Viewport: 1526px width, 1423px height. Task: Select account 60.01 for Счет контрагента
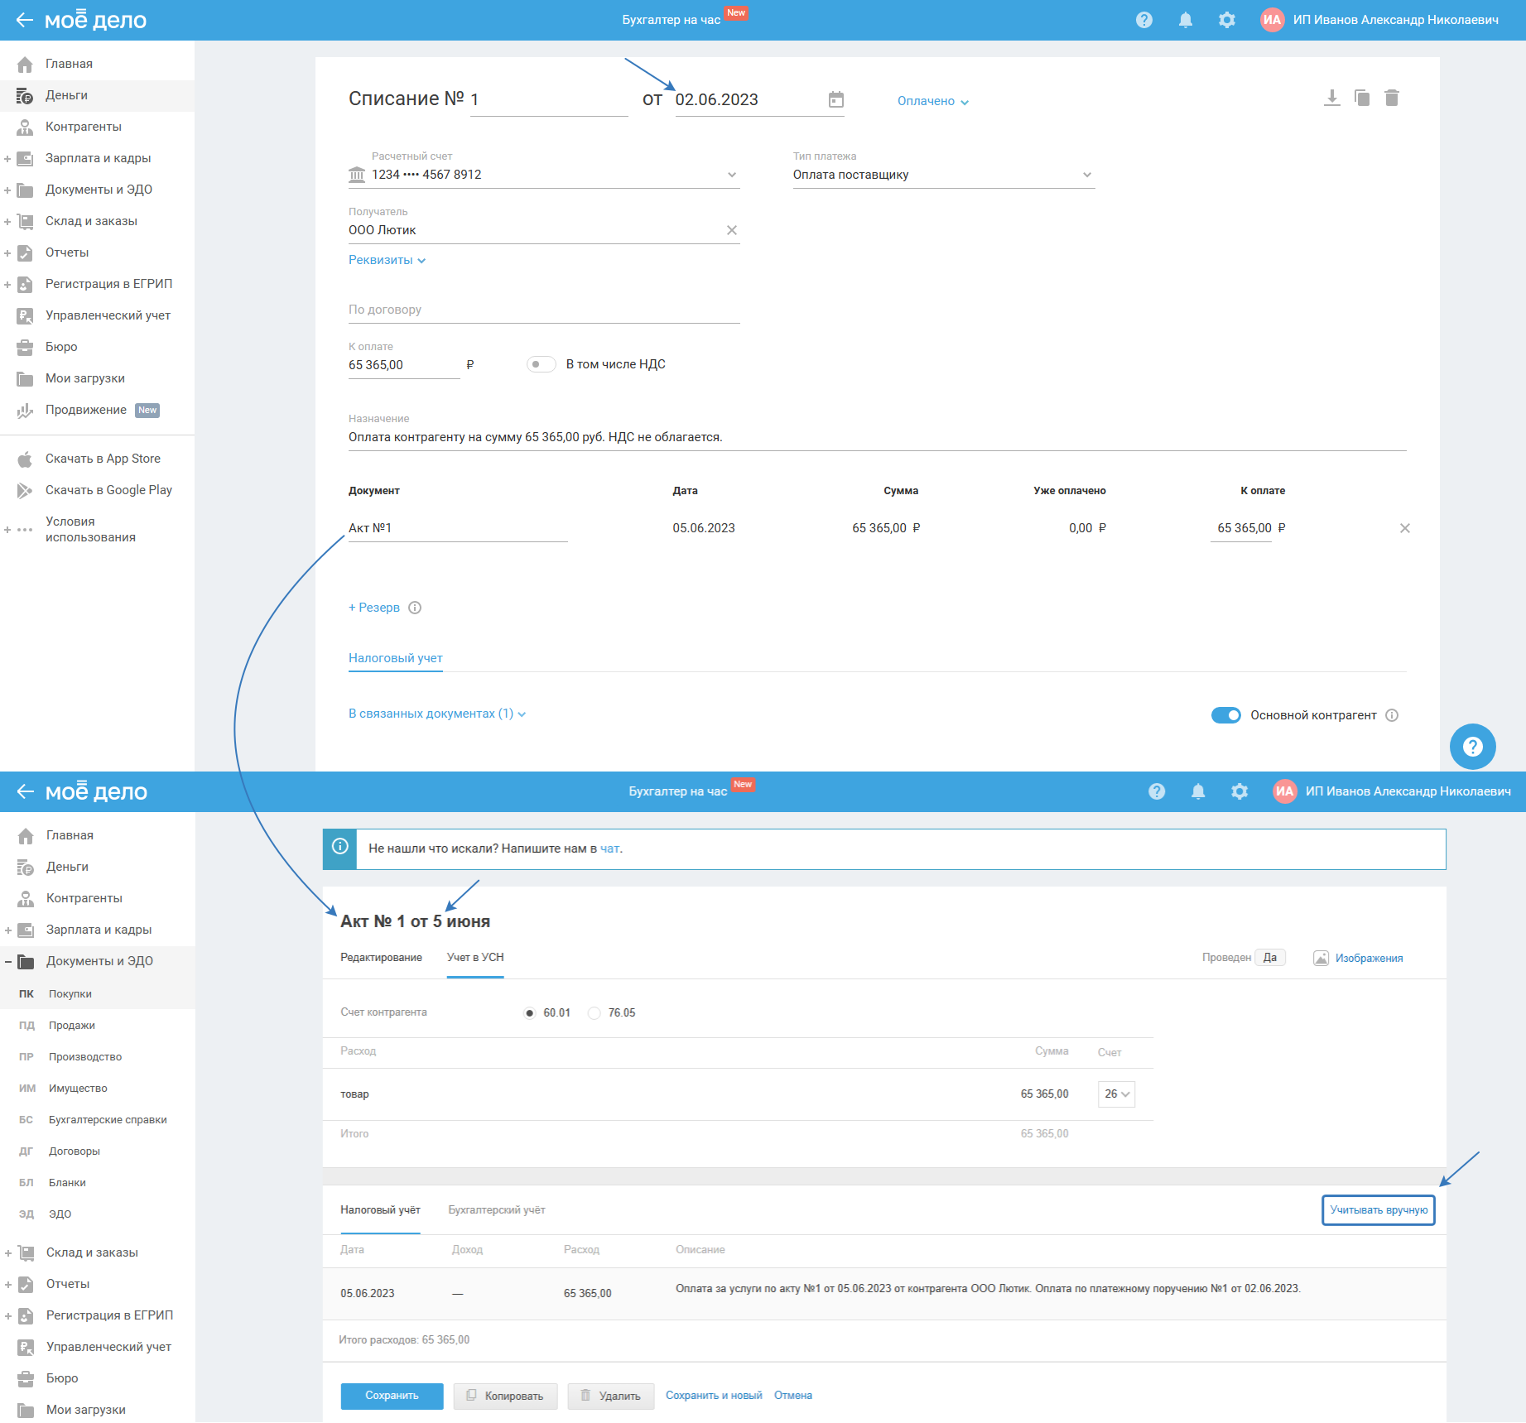coord(530,1013)
